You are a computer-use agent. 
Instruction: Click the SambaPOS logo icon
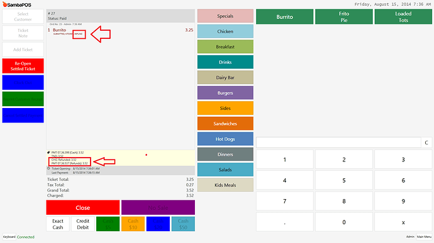click(x=4, y=4)
